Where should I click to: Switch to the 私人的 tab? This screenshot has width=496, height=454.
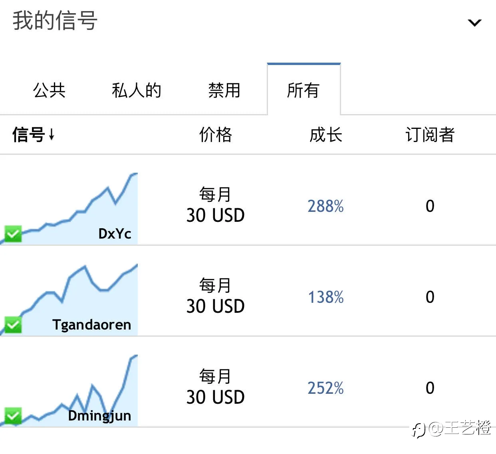point(137,90)
